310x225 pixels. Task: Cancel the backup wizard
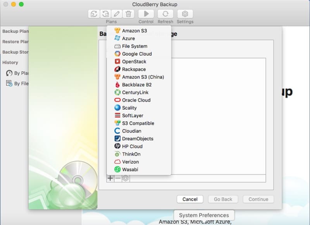pyautogui.click(x=190, y=199)
